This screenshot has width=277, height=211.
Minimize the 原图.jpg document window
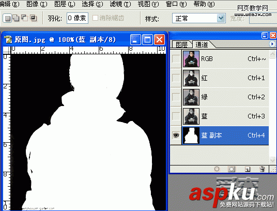pos(135,40)
